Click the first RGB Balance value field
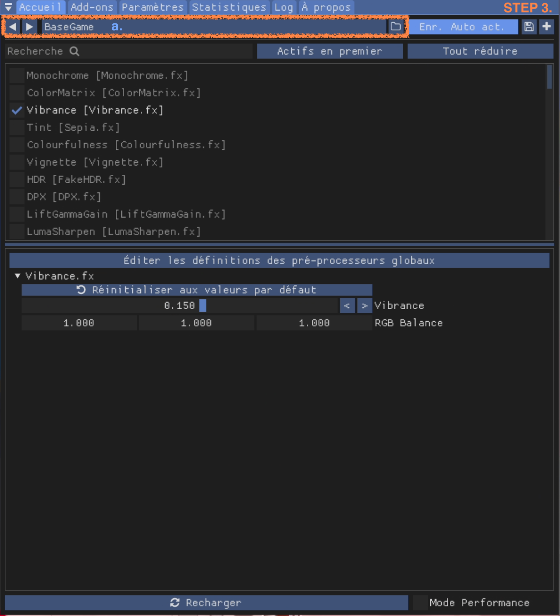 (x=79, y=323)
